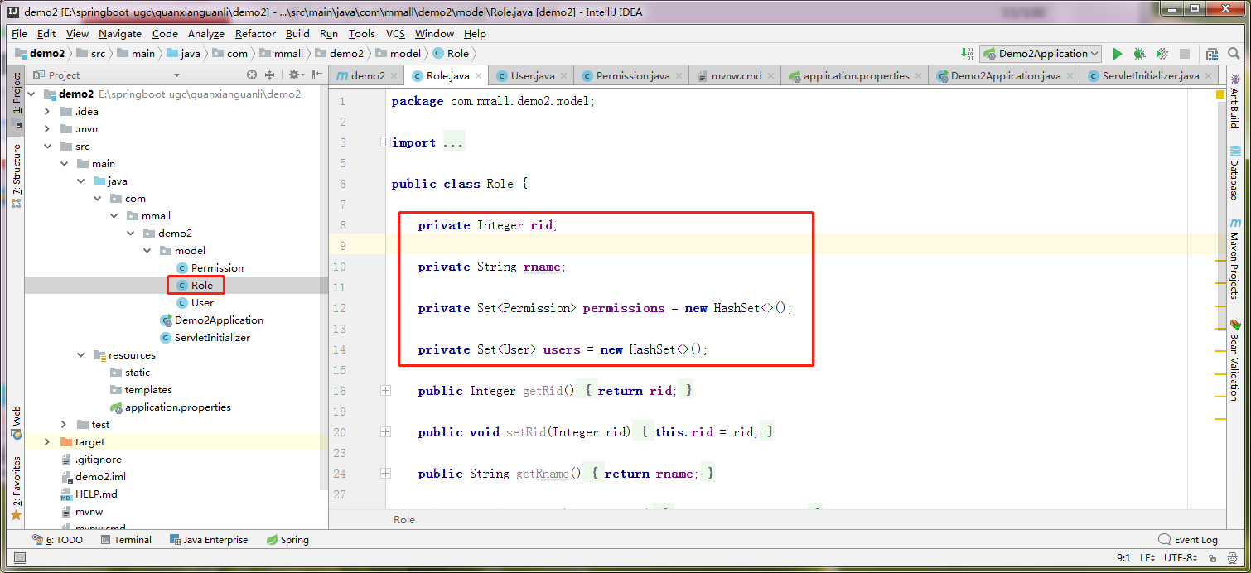The height and width of the screenshot is (573, 1251).
Task: Close the Role.java tab
Action: (479, 75)
